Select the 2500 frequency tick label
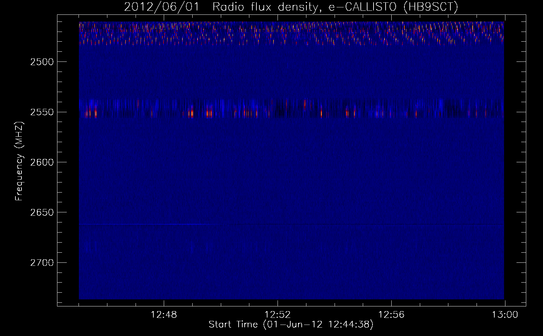Image resolution: width=543 pixels, height=336 pixels. click(42, 62)
